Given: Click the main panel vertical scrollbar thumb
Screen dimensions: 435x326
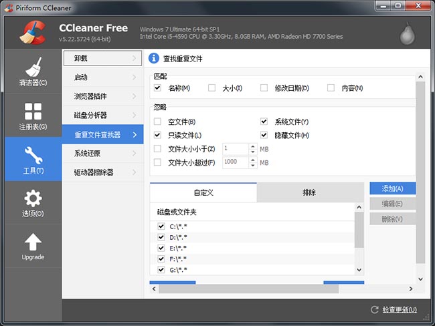Looking at the screenshot, I should click(x=420, y=172).
